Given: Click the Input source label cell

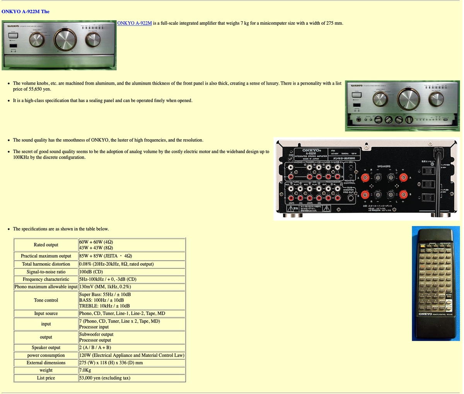Looking at the screenshot, I should point(46,314).
